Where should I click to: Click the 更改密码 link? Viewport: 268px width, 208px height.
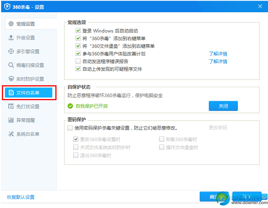(x=218, y=128)
